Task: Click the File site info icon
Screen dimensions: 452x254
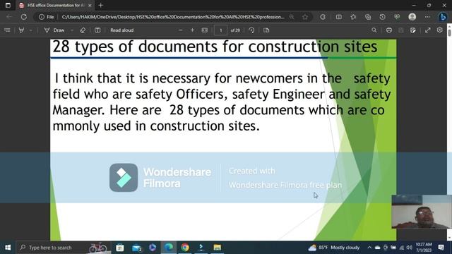Action: [47, 17]
